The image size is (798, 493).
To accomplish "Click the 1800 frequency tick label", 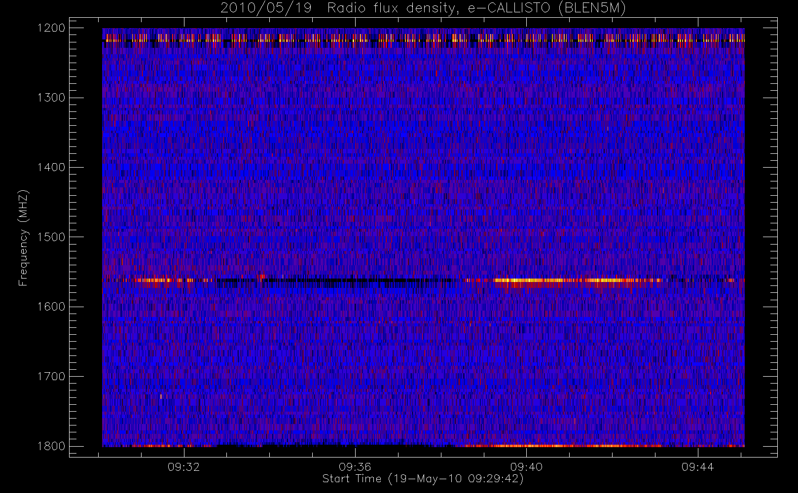I will tap(51, 446).
